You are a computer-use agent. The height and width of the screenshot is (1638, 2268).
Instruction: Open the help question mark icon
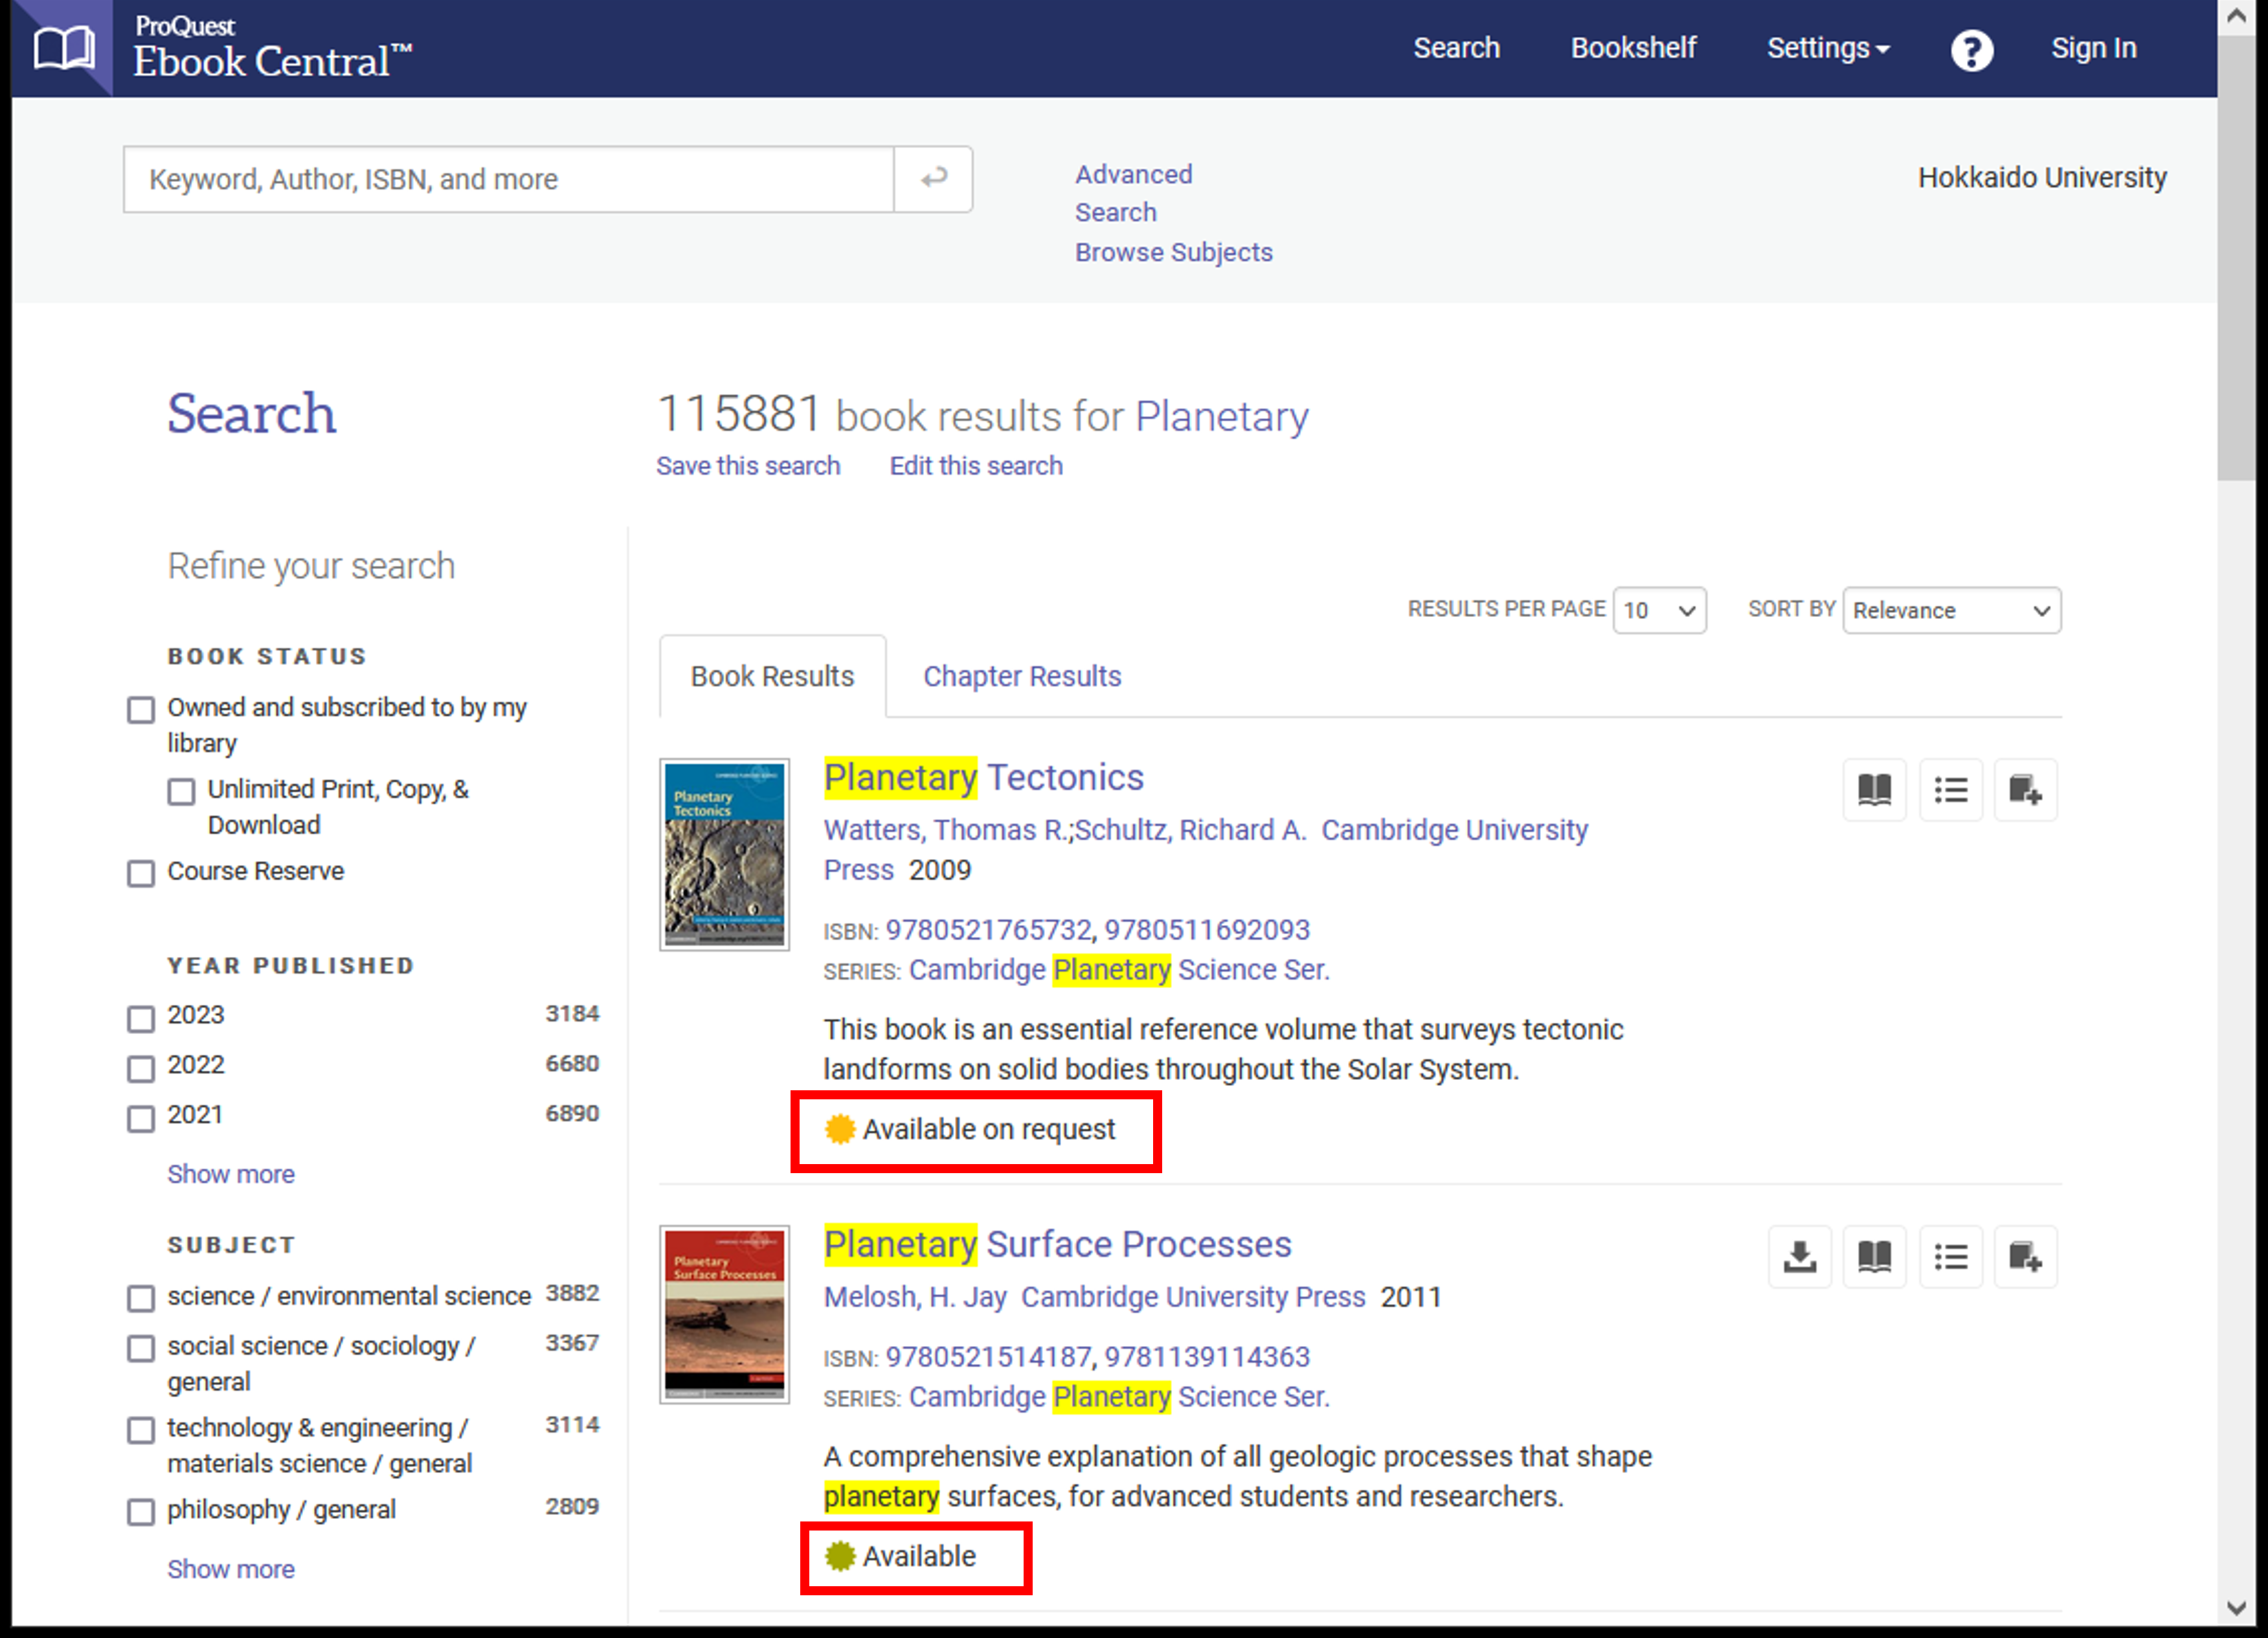[x=1971, y=50]
